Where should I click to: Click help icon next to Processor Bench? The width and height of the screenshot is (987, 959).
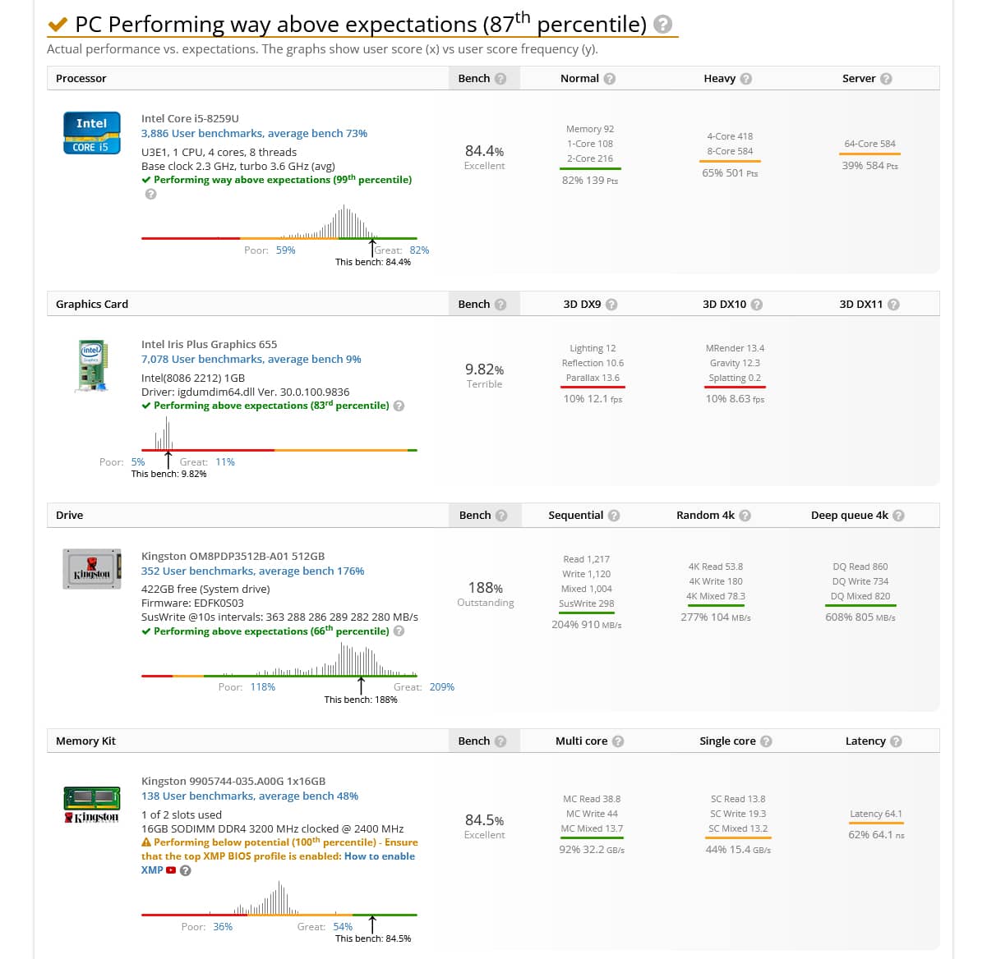[500, 79]
